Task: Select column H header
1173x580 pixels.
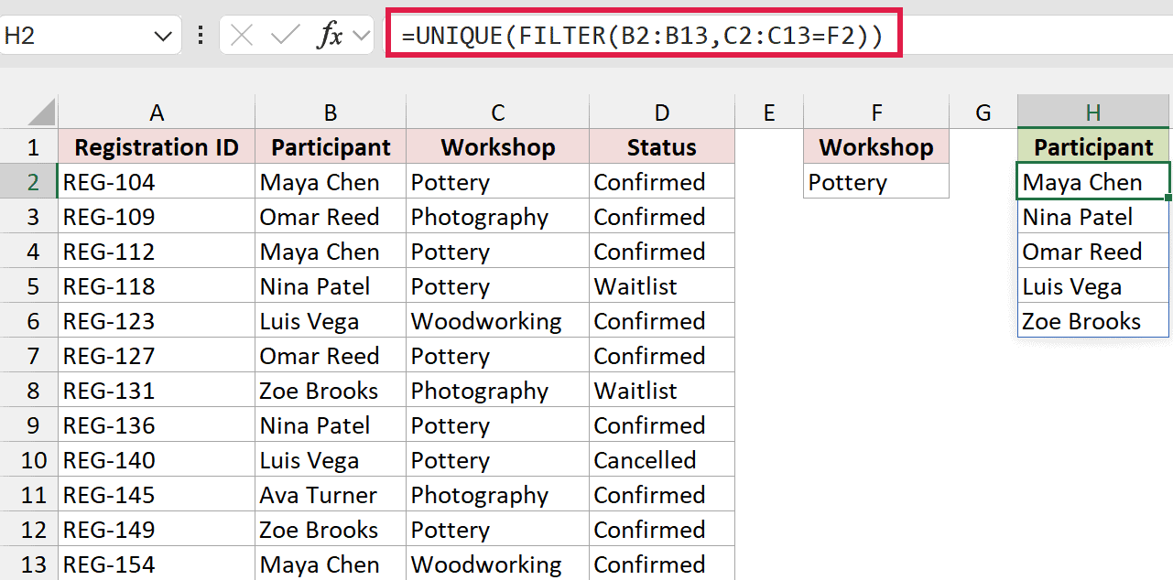Action: [x=1094, y=113]
